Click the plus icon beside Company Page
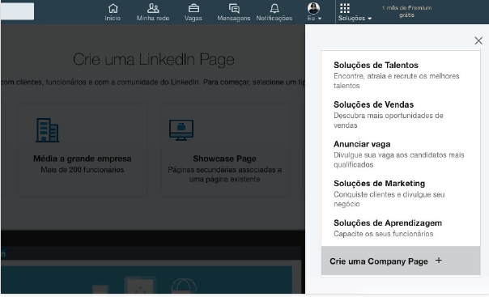489x297 pixels. pos(439,261)
